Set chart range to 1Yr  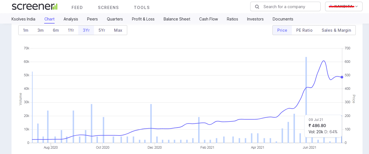pos(71,30)
